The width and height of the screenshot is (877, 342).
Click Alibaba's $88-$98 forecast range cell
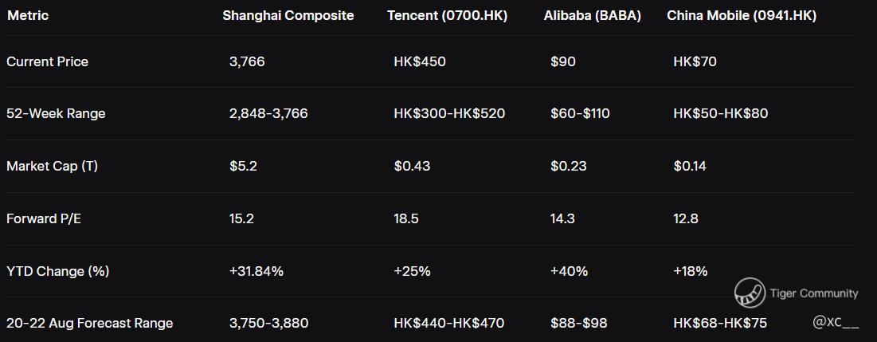(x=579, y=323)
